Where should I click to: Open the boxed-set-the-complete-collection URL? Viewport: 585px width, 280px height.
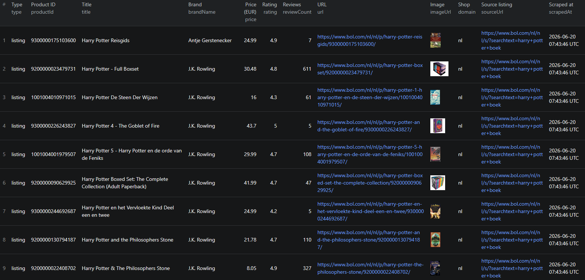pos(370,183)
